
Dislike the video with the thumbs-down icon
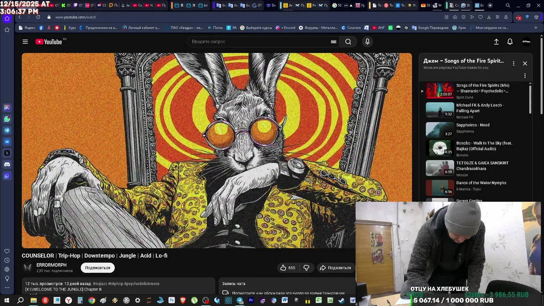tap(306, 268)
